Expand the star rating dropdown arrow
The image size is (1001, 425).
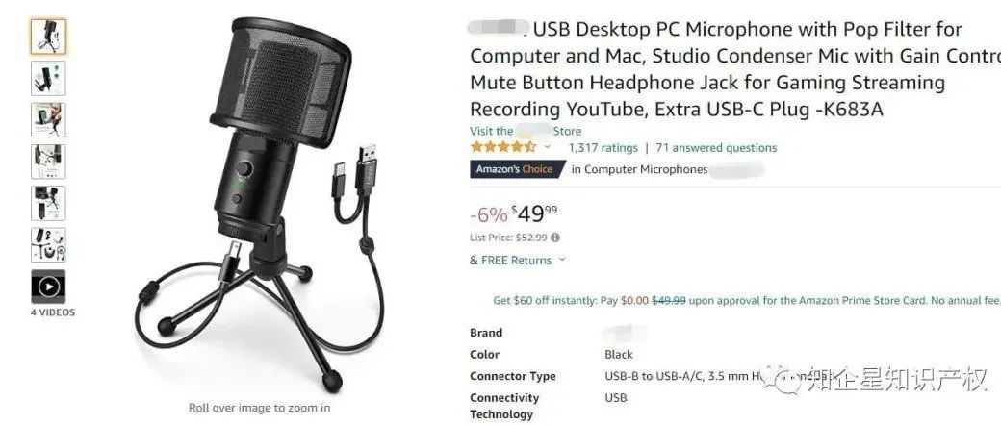[x=547, y=147]
